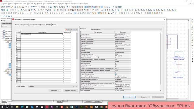The image size is (194, 109).
Task: Click the 'Имя свойства' column header
Action: click(x=98, y=32)
